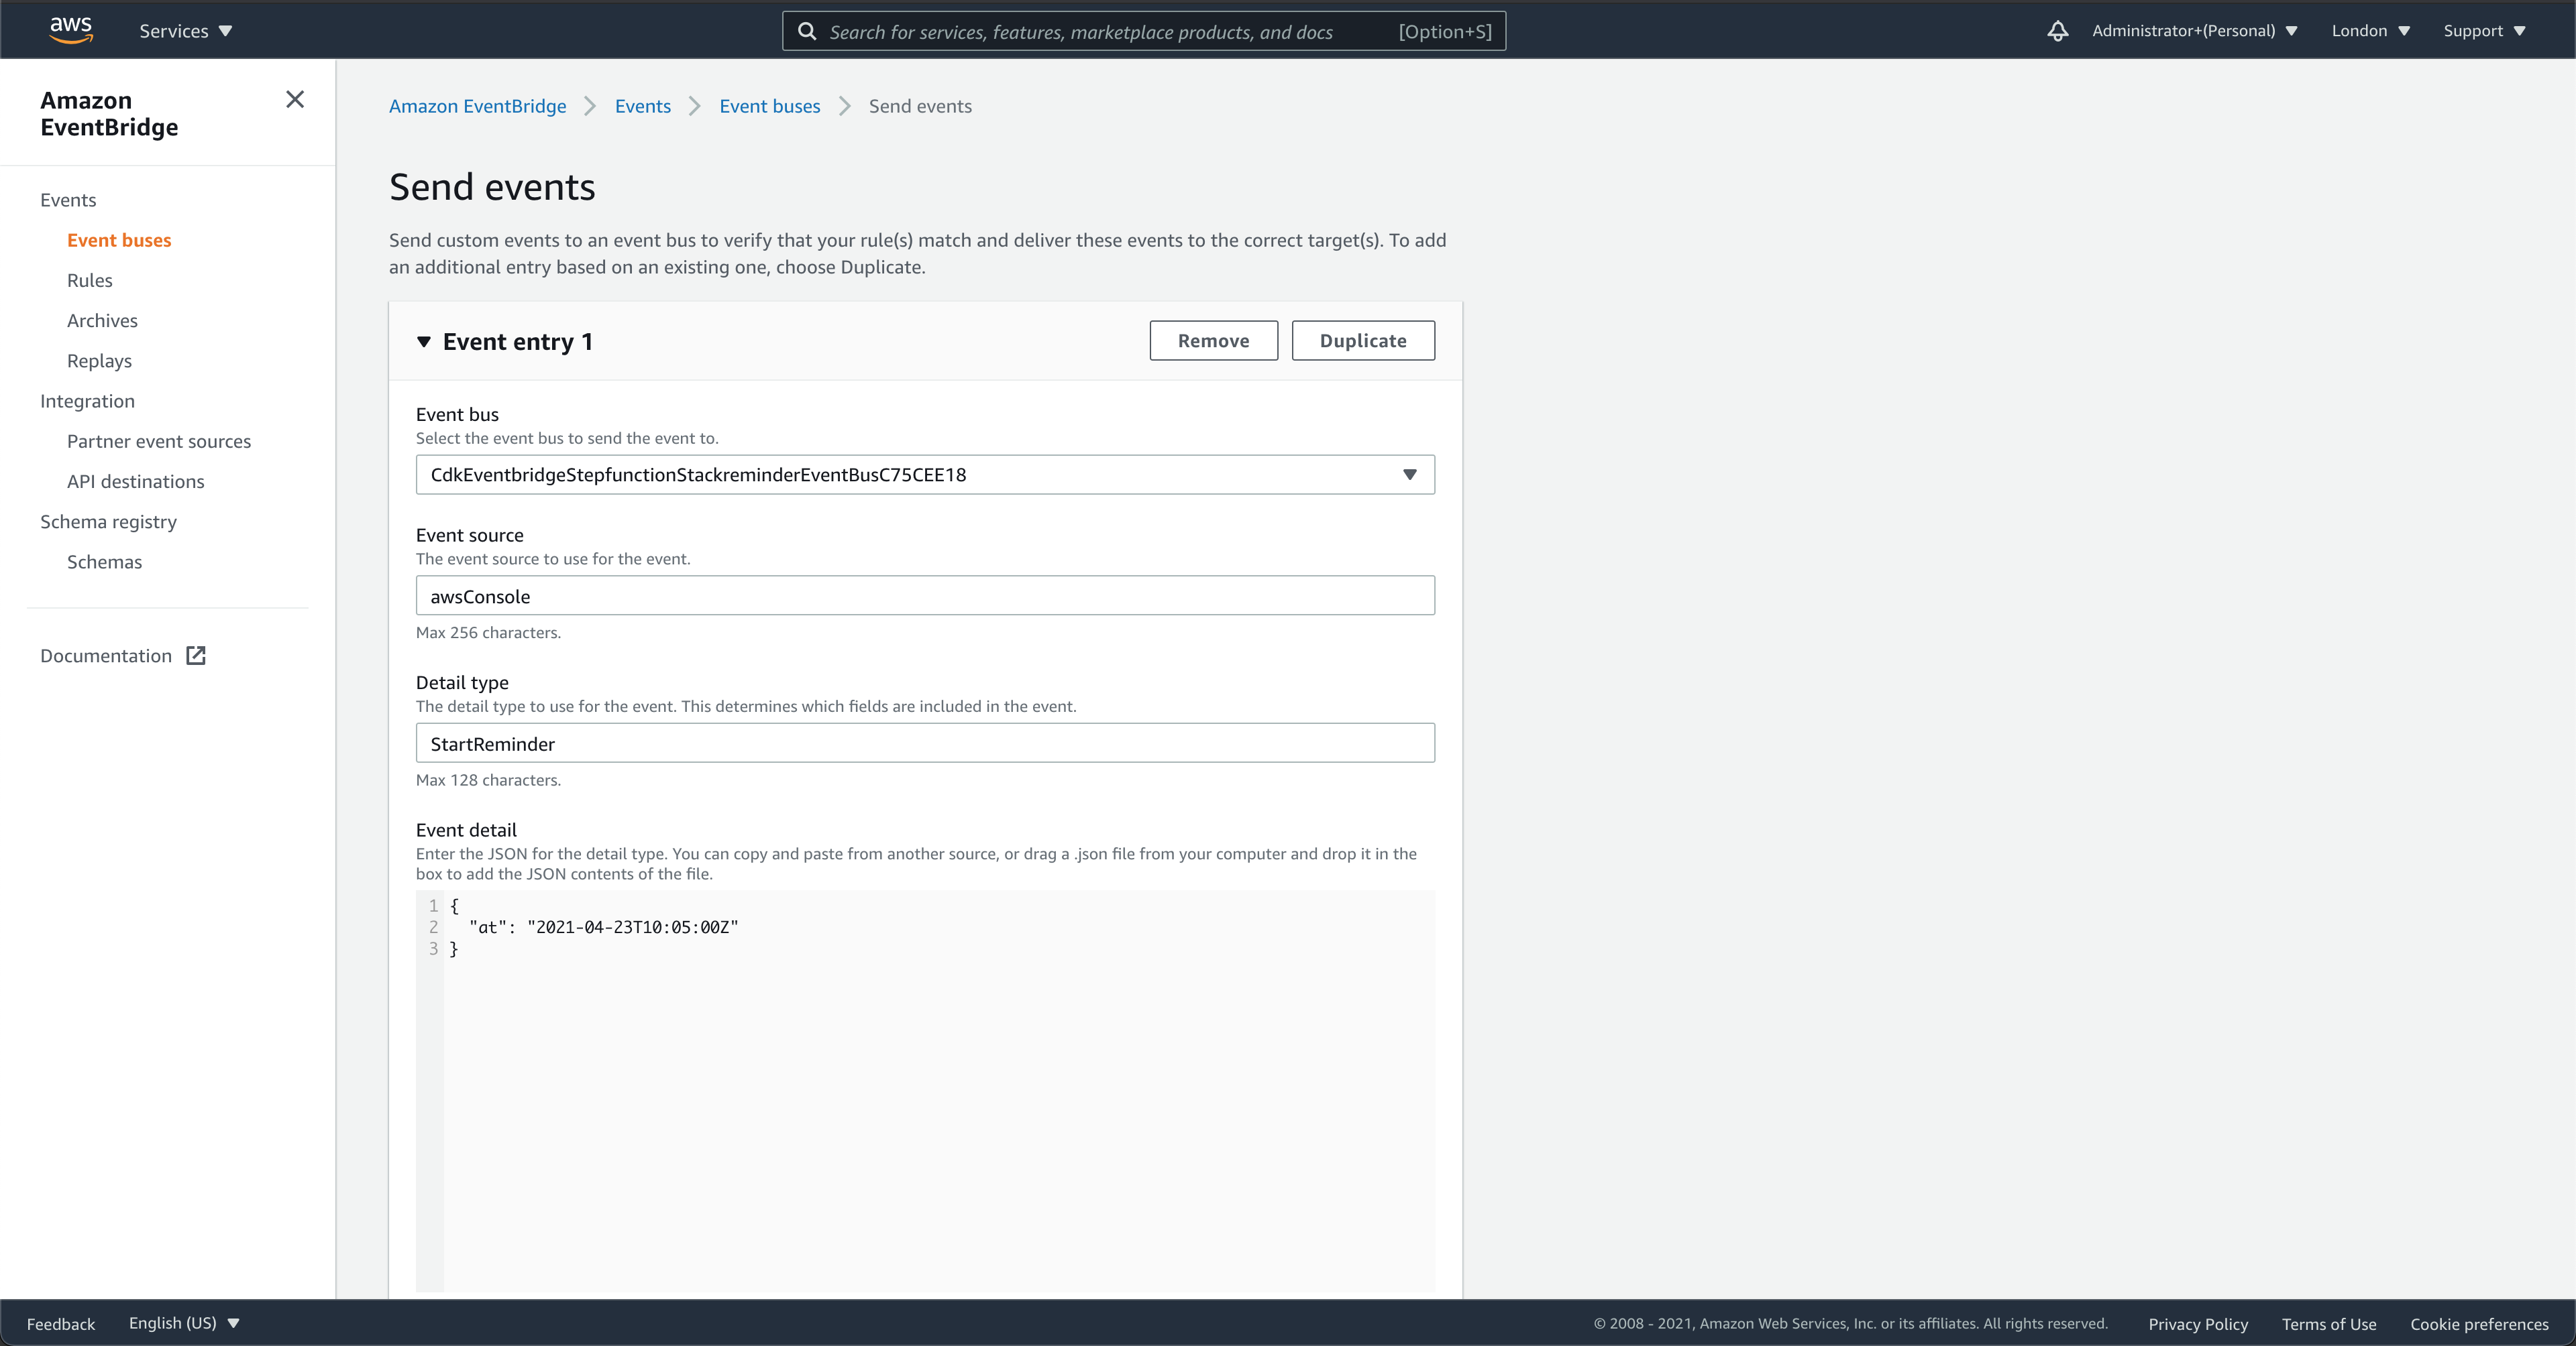Click the Detail type field
Screen dimensions: 2576x1346
pyautogui.click(x=925, y=743)
